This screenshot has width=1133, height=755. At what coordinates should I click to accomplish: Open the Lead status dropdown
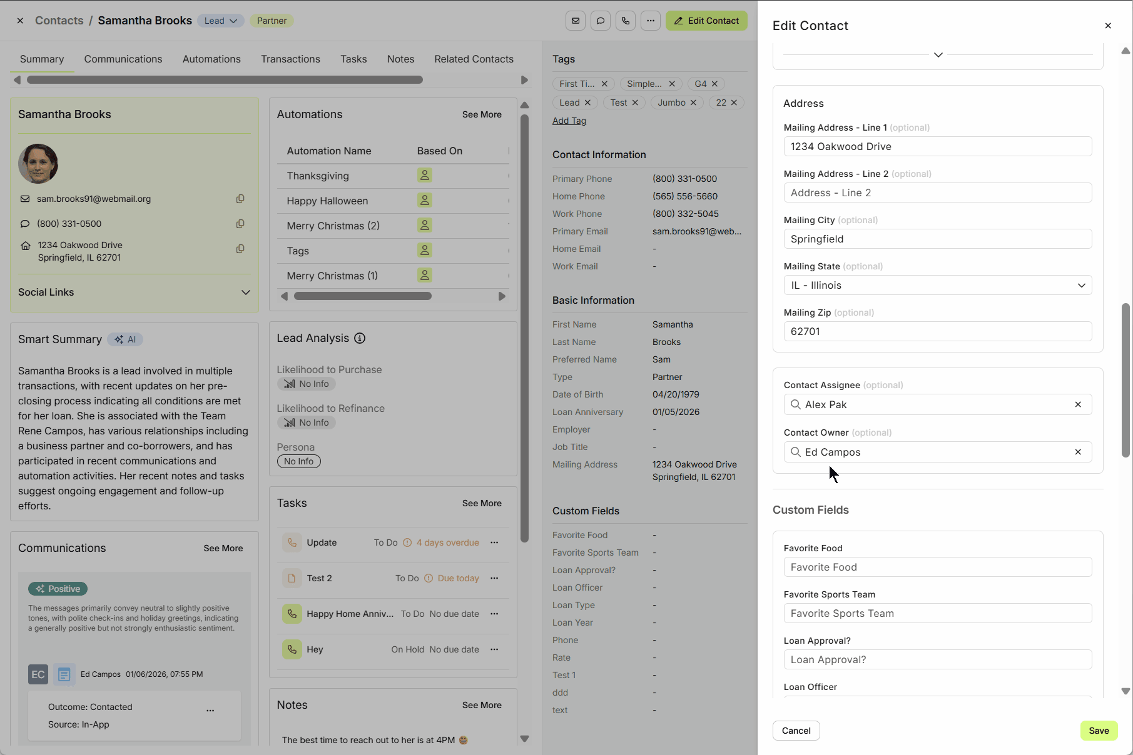(221, 21)
